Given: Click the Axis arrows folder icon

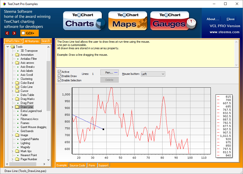Looking at the screenshot, I should [17, 63].
